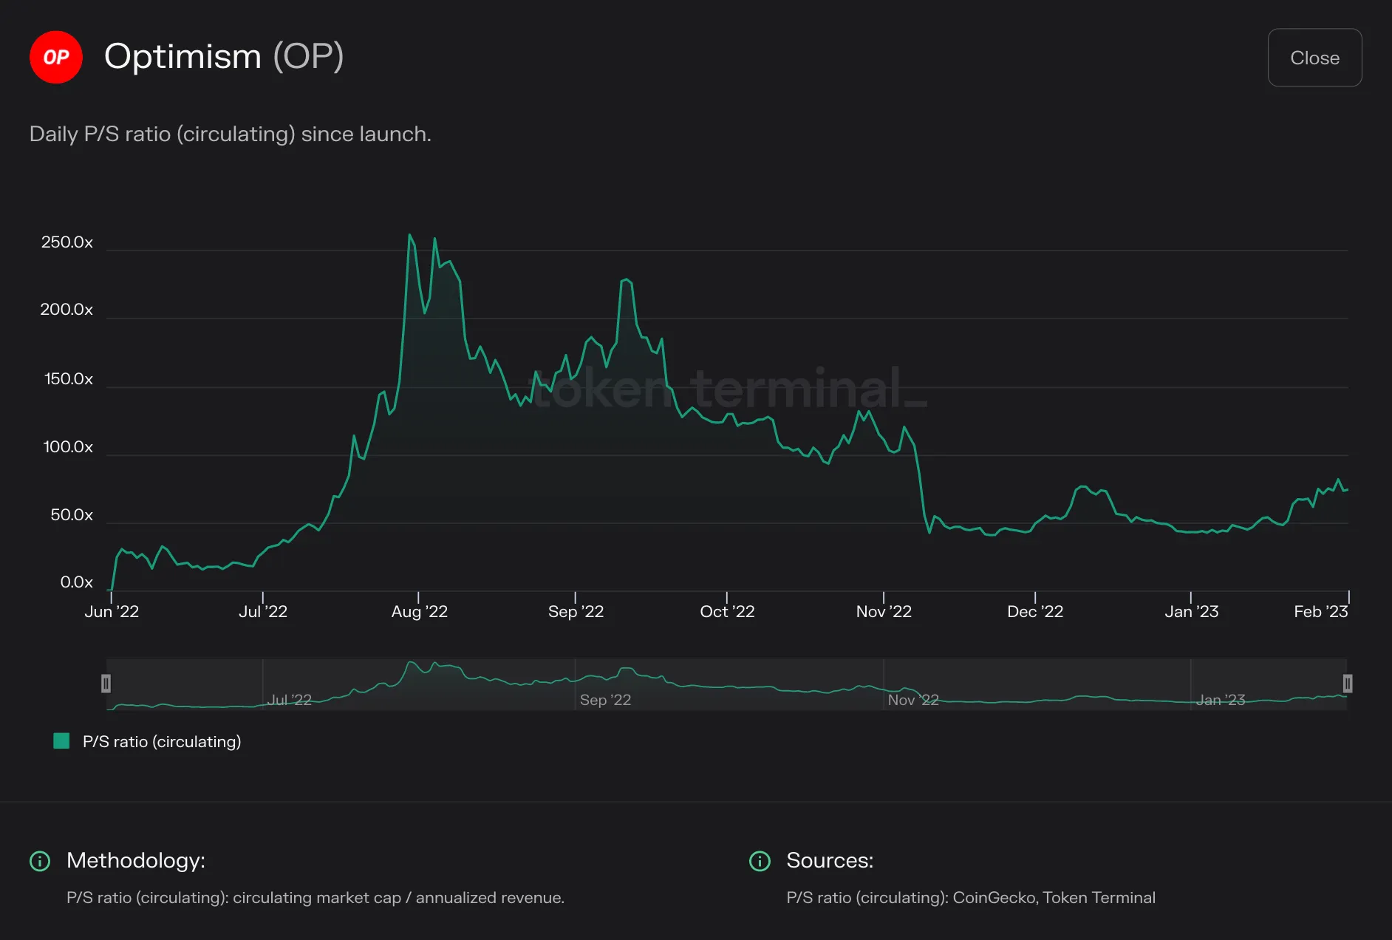Click the Dec '22 axis label

coord(1035,611)
